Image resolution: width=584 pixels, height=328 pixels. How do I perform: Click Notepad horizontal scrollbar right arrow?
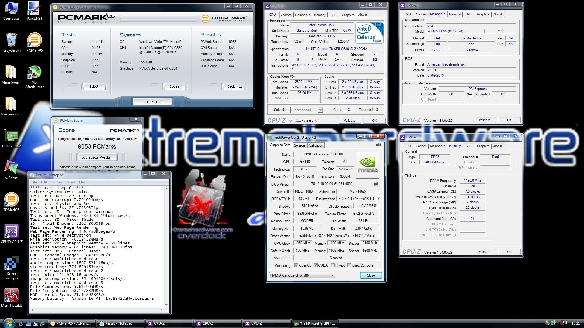(x=161, y=310)
